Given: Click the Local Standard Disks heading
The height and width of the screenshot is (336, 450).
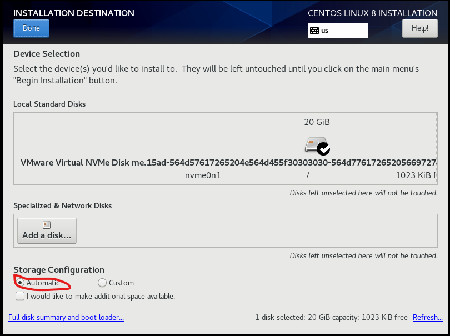Looking at the screenshot, I should [49, 104].
